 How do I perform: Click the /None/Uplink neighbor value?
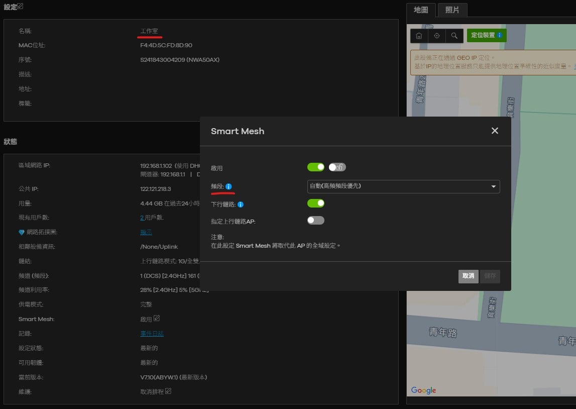tap(159, 247)
